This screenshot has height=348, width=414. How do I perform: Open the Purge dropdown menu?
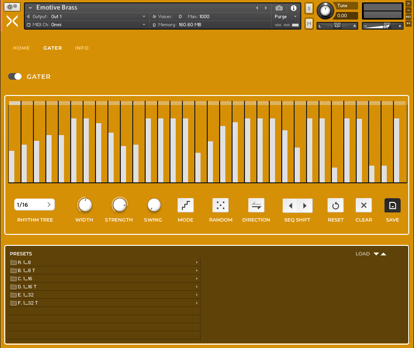[286, 17]
